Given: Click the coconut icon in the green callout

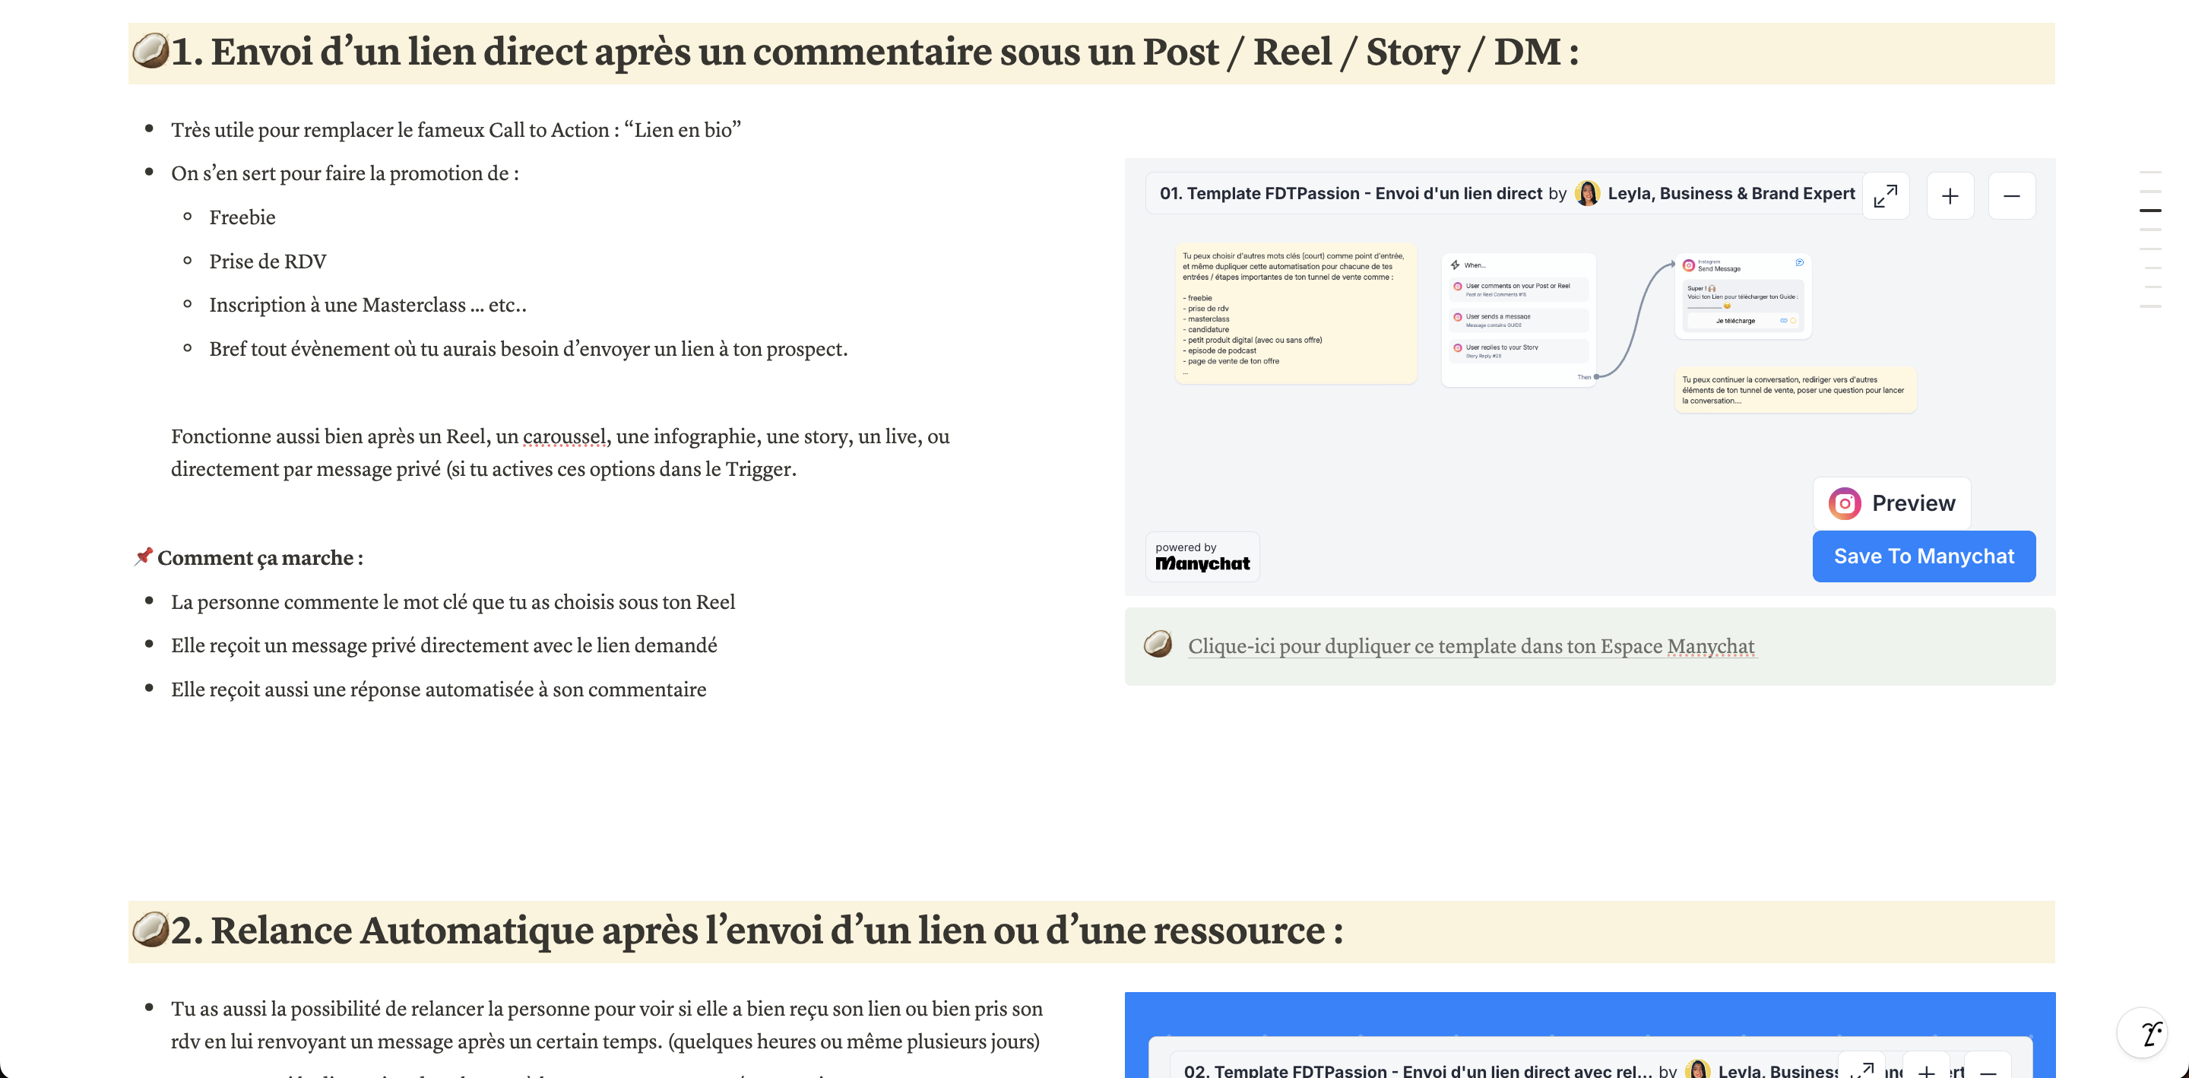Looking at the screenshot, I should click(x=1158, y=645).
